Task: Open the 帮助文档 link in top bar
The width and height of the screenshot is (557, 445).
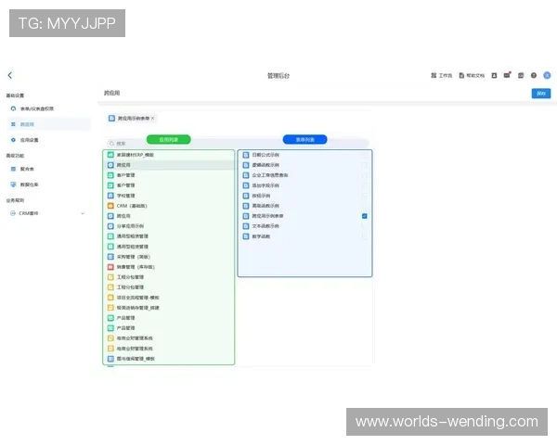Action: (x=472, y=75)
